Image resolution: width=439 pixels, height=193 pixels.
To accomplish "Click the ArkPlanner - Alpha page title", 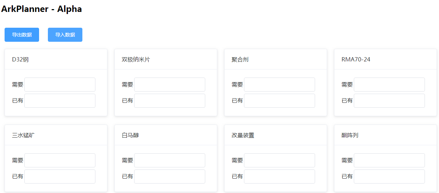I will click(42, 9).
